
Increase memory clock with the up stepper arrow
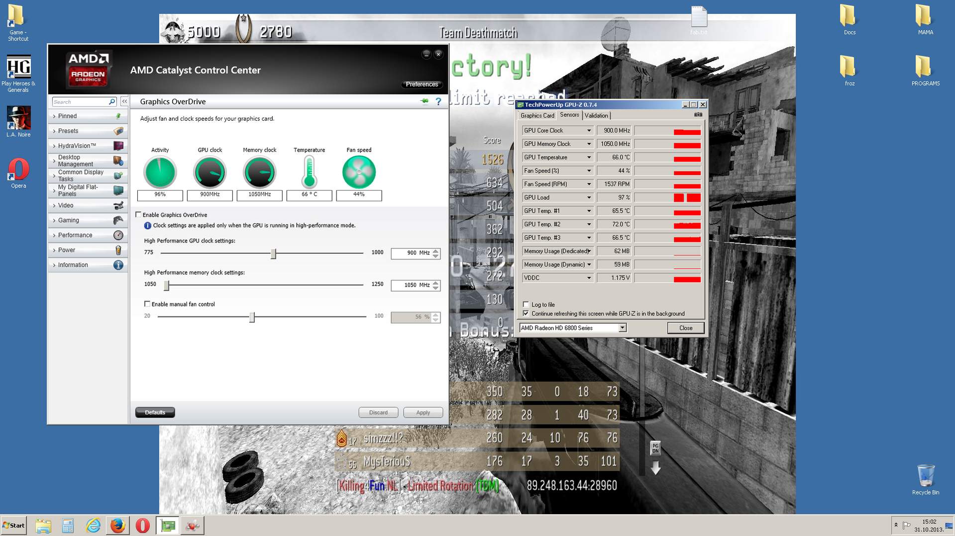(436, 283)
